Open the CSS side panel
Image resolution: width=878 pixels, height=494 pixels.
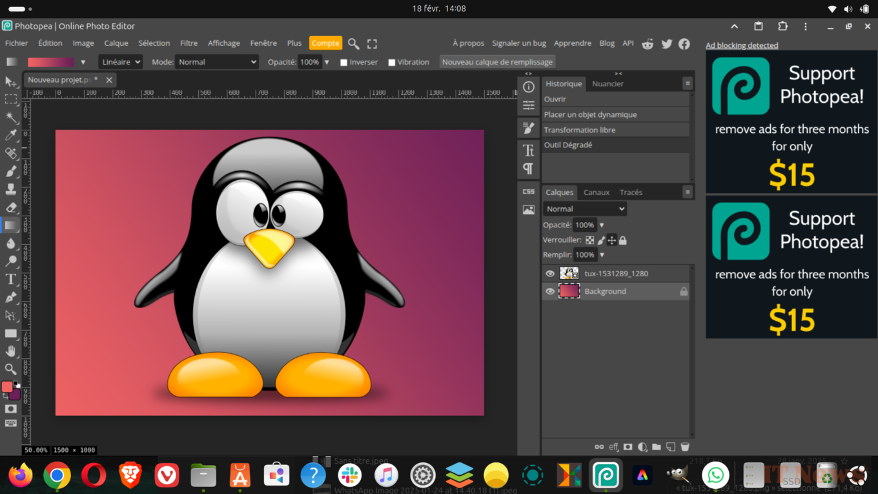[529, 192]
